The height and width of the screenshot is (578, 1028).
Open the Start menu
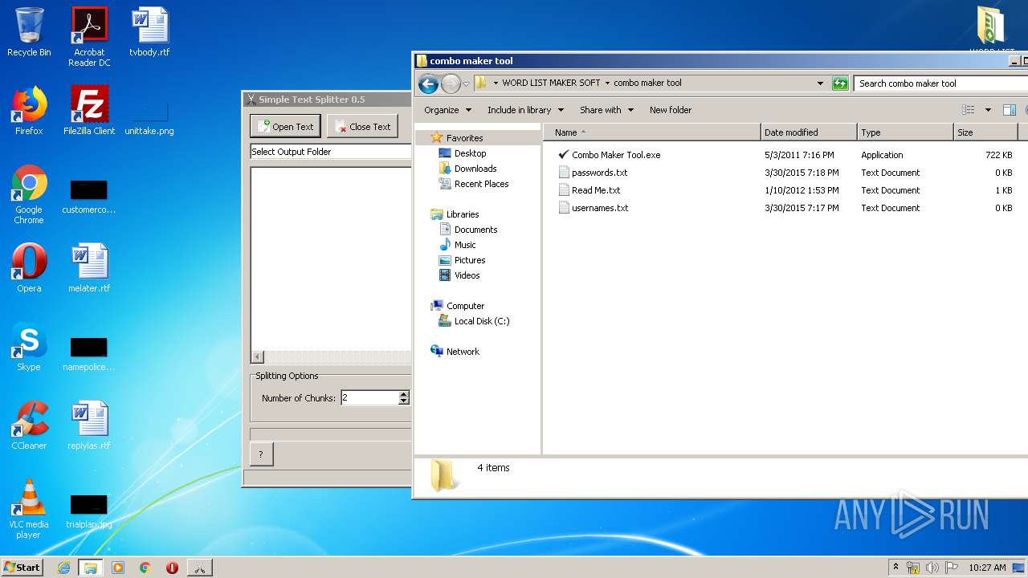point(22,568)
